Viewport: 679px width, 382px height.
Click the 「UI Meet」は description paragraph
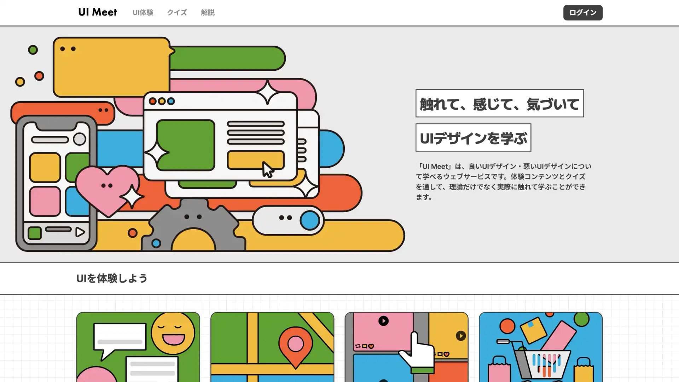coord(504,181)
